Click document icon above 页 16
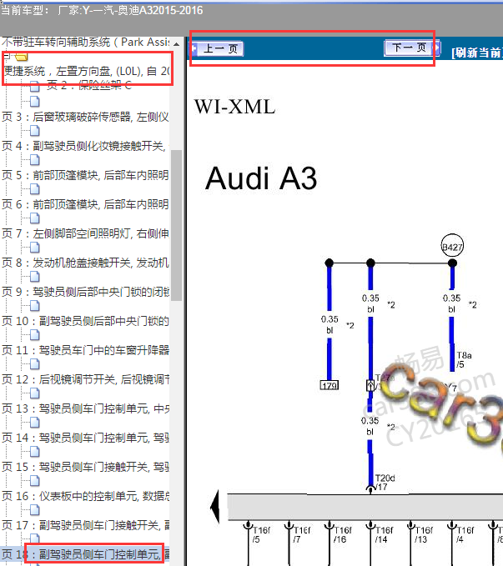This screenshot has height=566, width=503. pos(35,481)
